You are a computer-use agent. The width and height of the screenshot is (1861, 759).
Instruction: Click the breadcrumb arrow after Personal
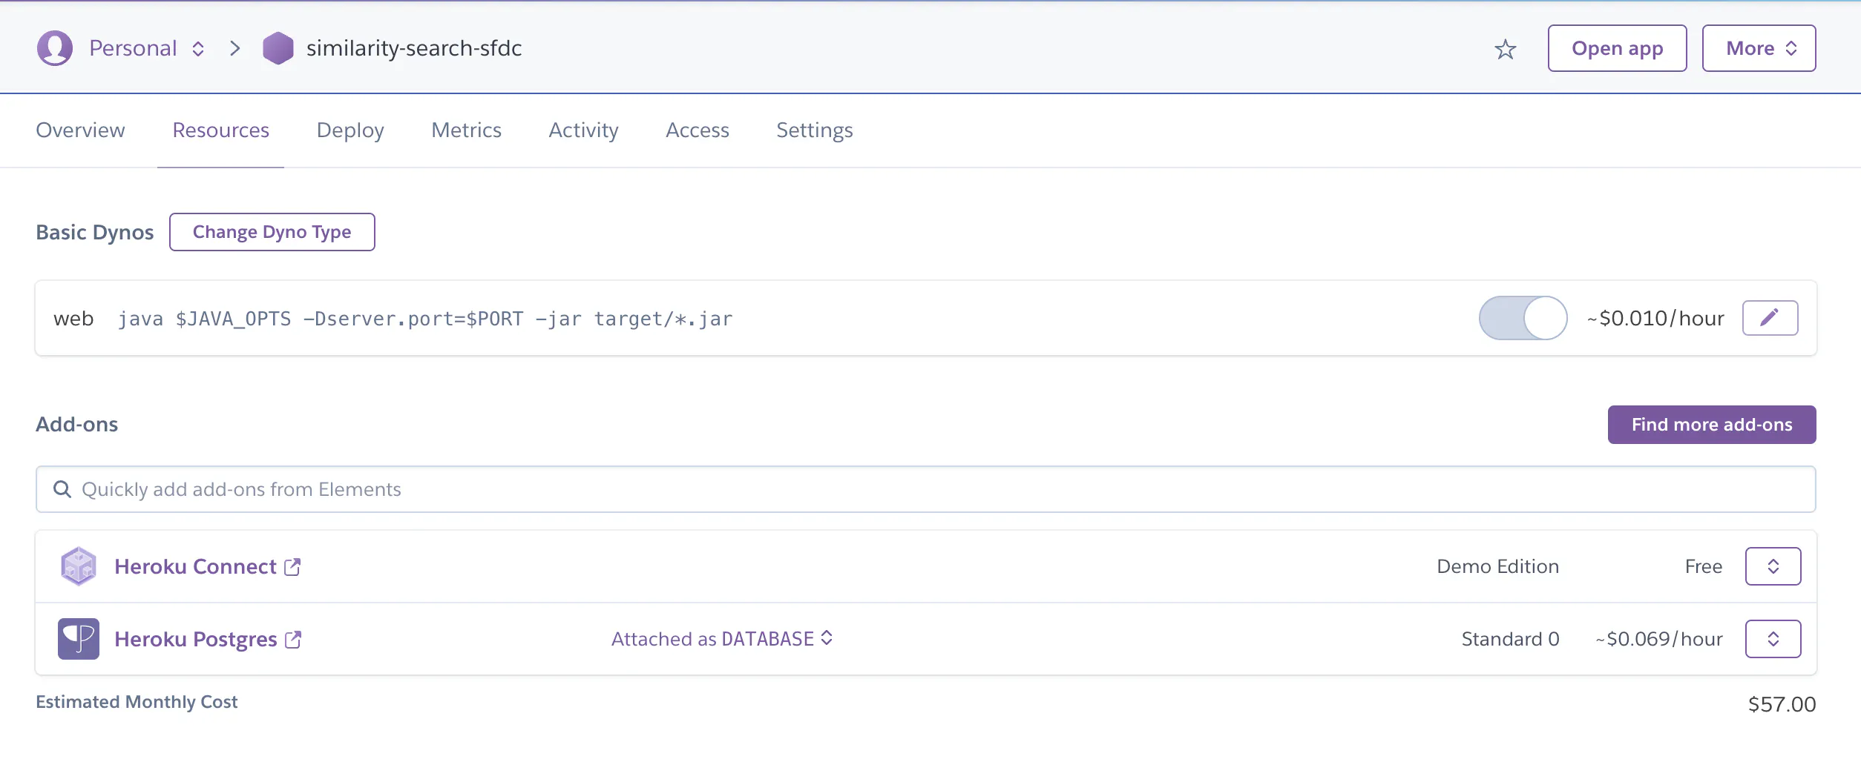point(235,48)
